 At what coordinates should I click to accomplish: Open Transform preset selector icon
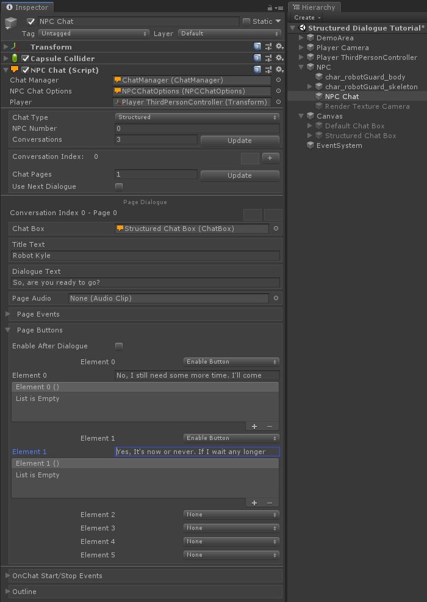[268, 46]
